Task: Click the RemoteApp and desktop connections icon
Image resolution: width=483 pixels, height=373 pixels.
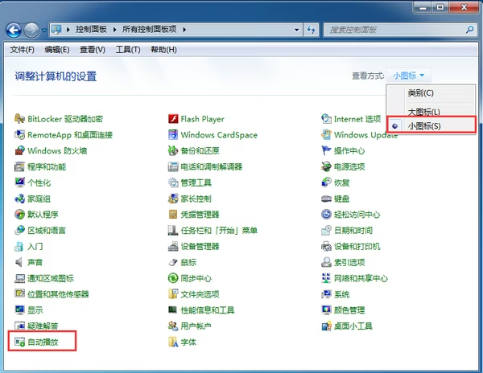Action: (x=19, y=135)
